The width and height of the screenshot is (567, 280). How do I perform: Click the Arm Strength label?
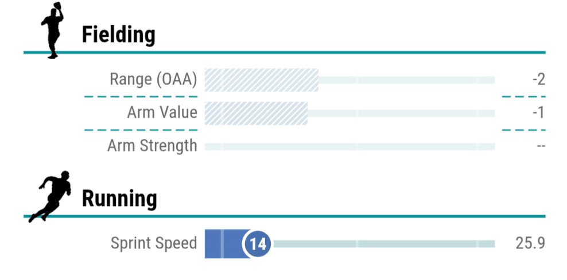tap(152, 146)
